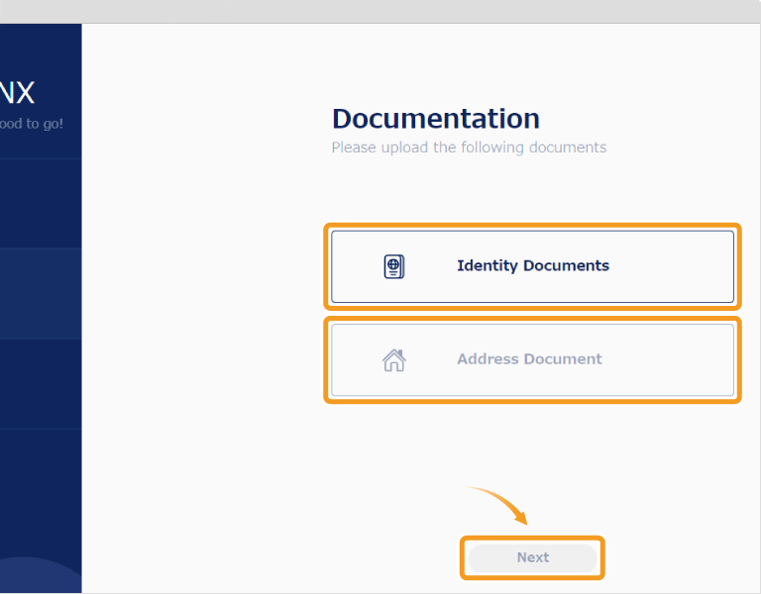
Task: Click the Documentation heading text
Action: (436, 119)
